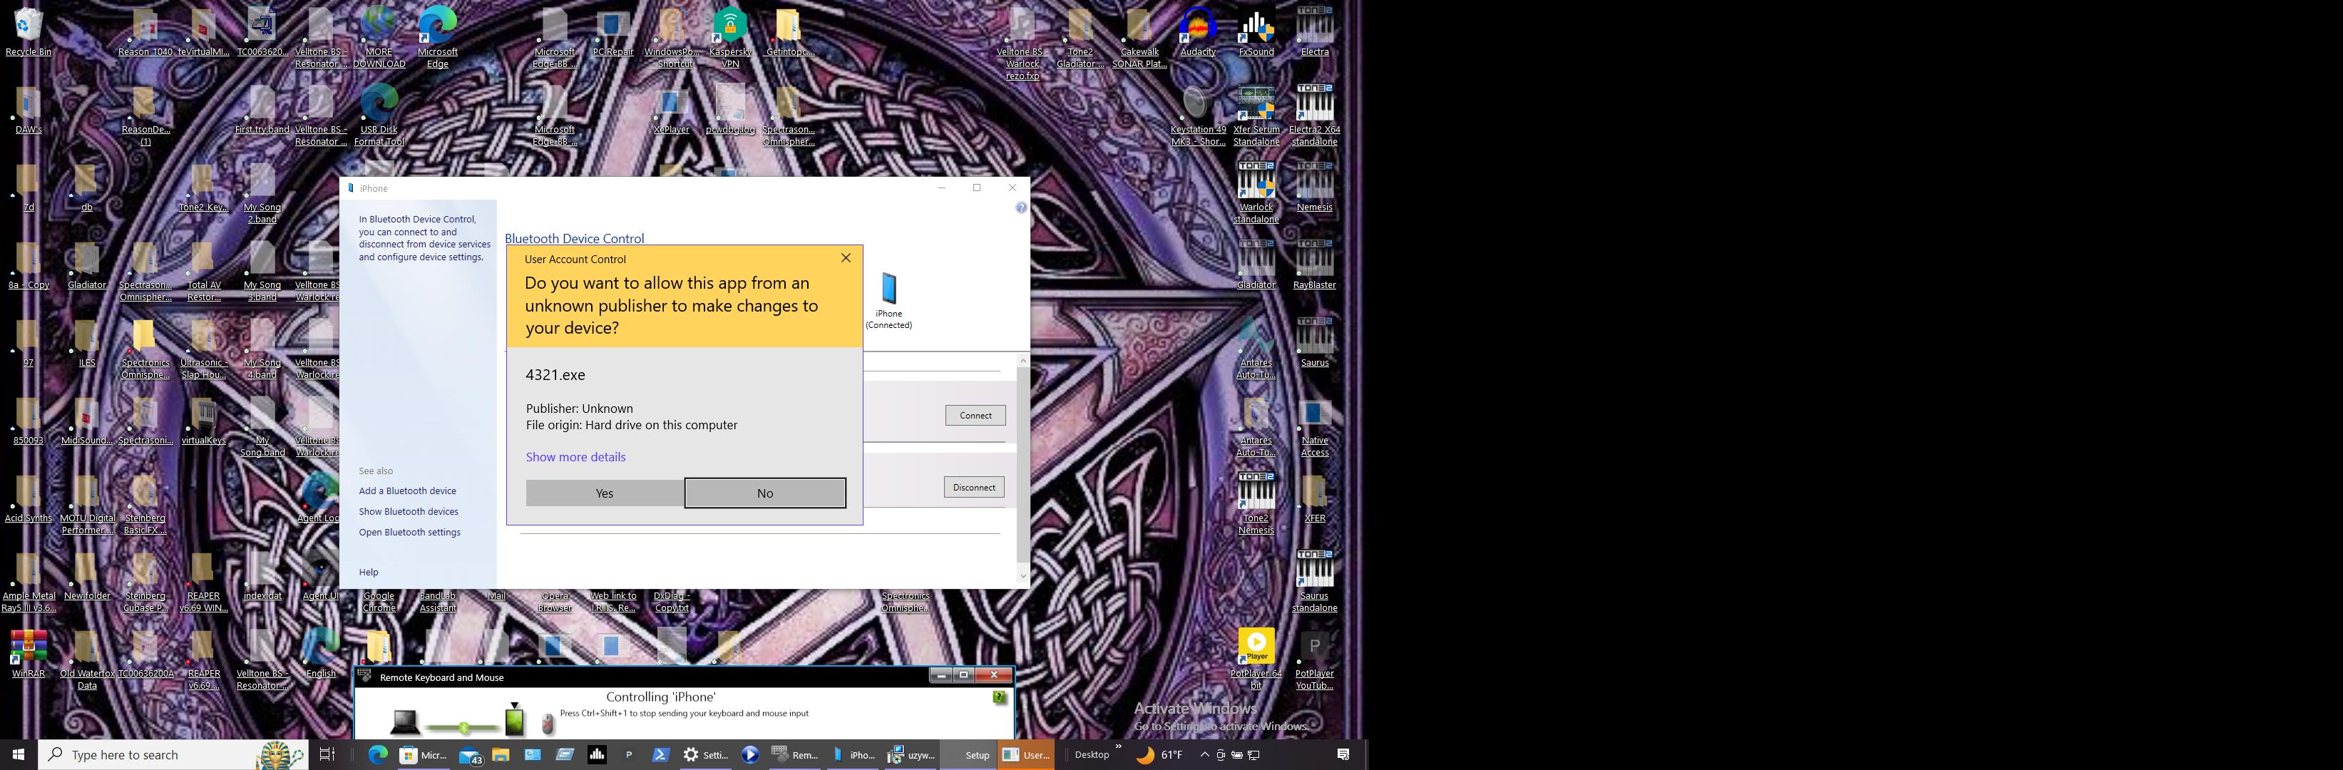
Task: Click the Disconnect service button
Action: [973, 487]
